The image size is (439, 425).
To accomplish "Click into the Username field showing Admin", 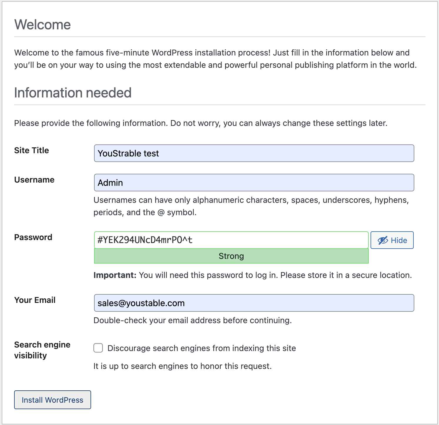I will (254, 183).
